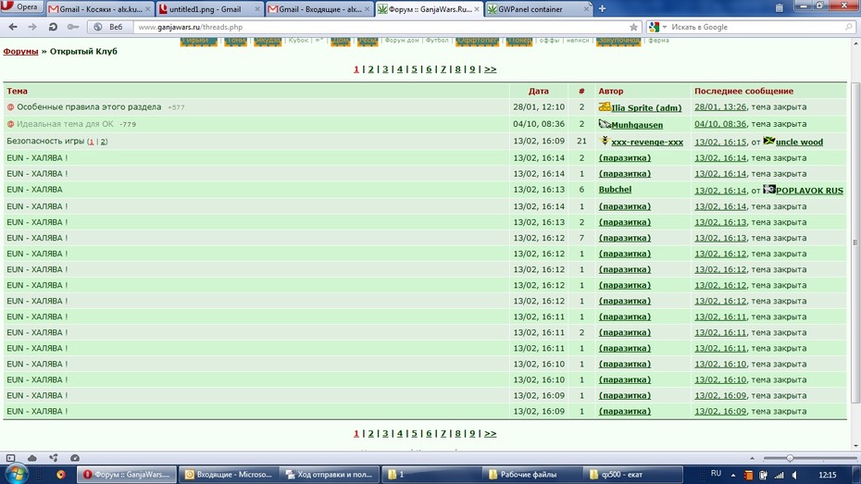The width and height of the screenshot is (861, 484).
Task: Switch to untitled1.png - Gmail tab
Action: [209, 8]
